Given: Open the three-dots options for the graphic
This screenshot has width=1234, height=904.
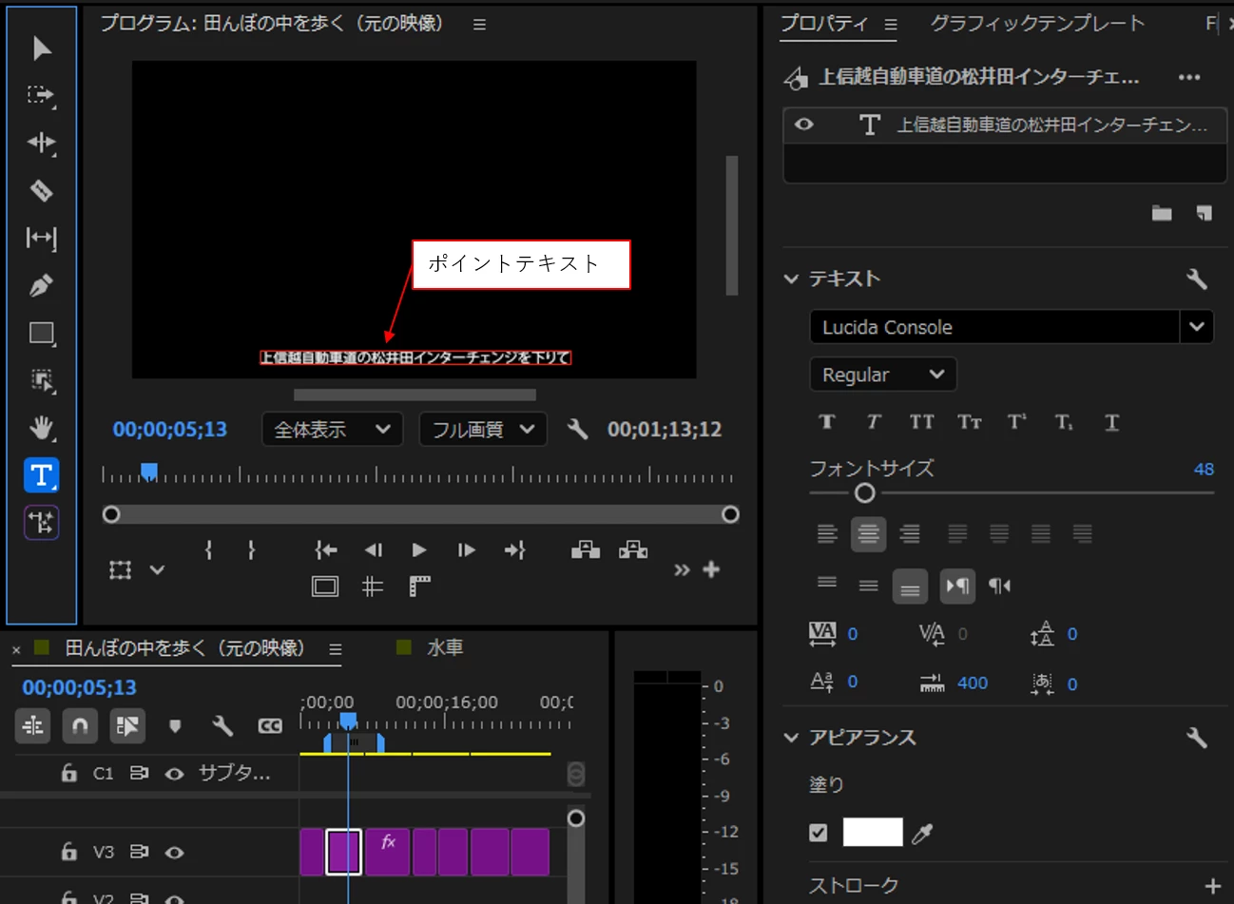Looking at the screenshot, I should point(1189,77).
